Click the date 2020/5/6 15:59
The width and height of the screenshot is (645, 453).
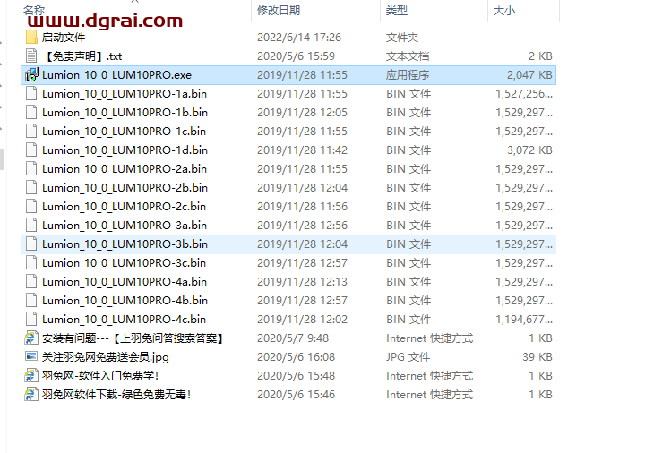[297, 56]
